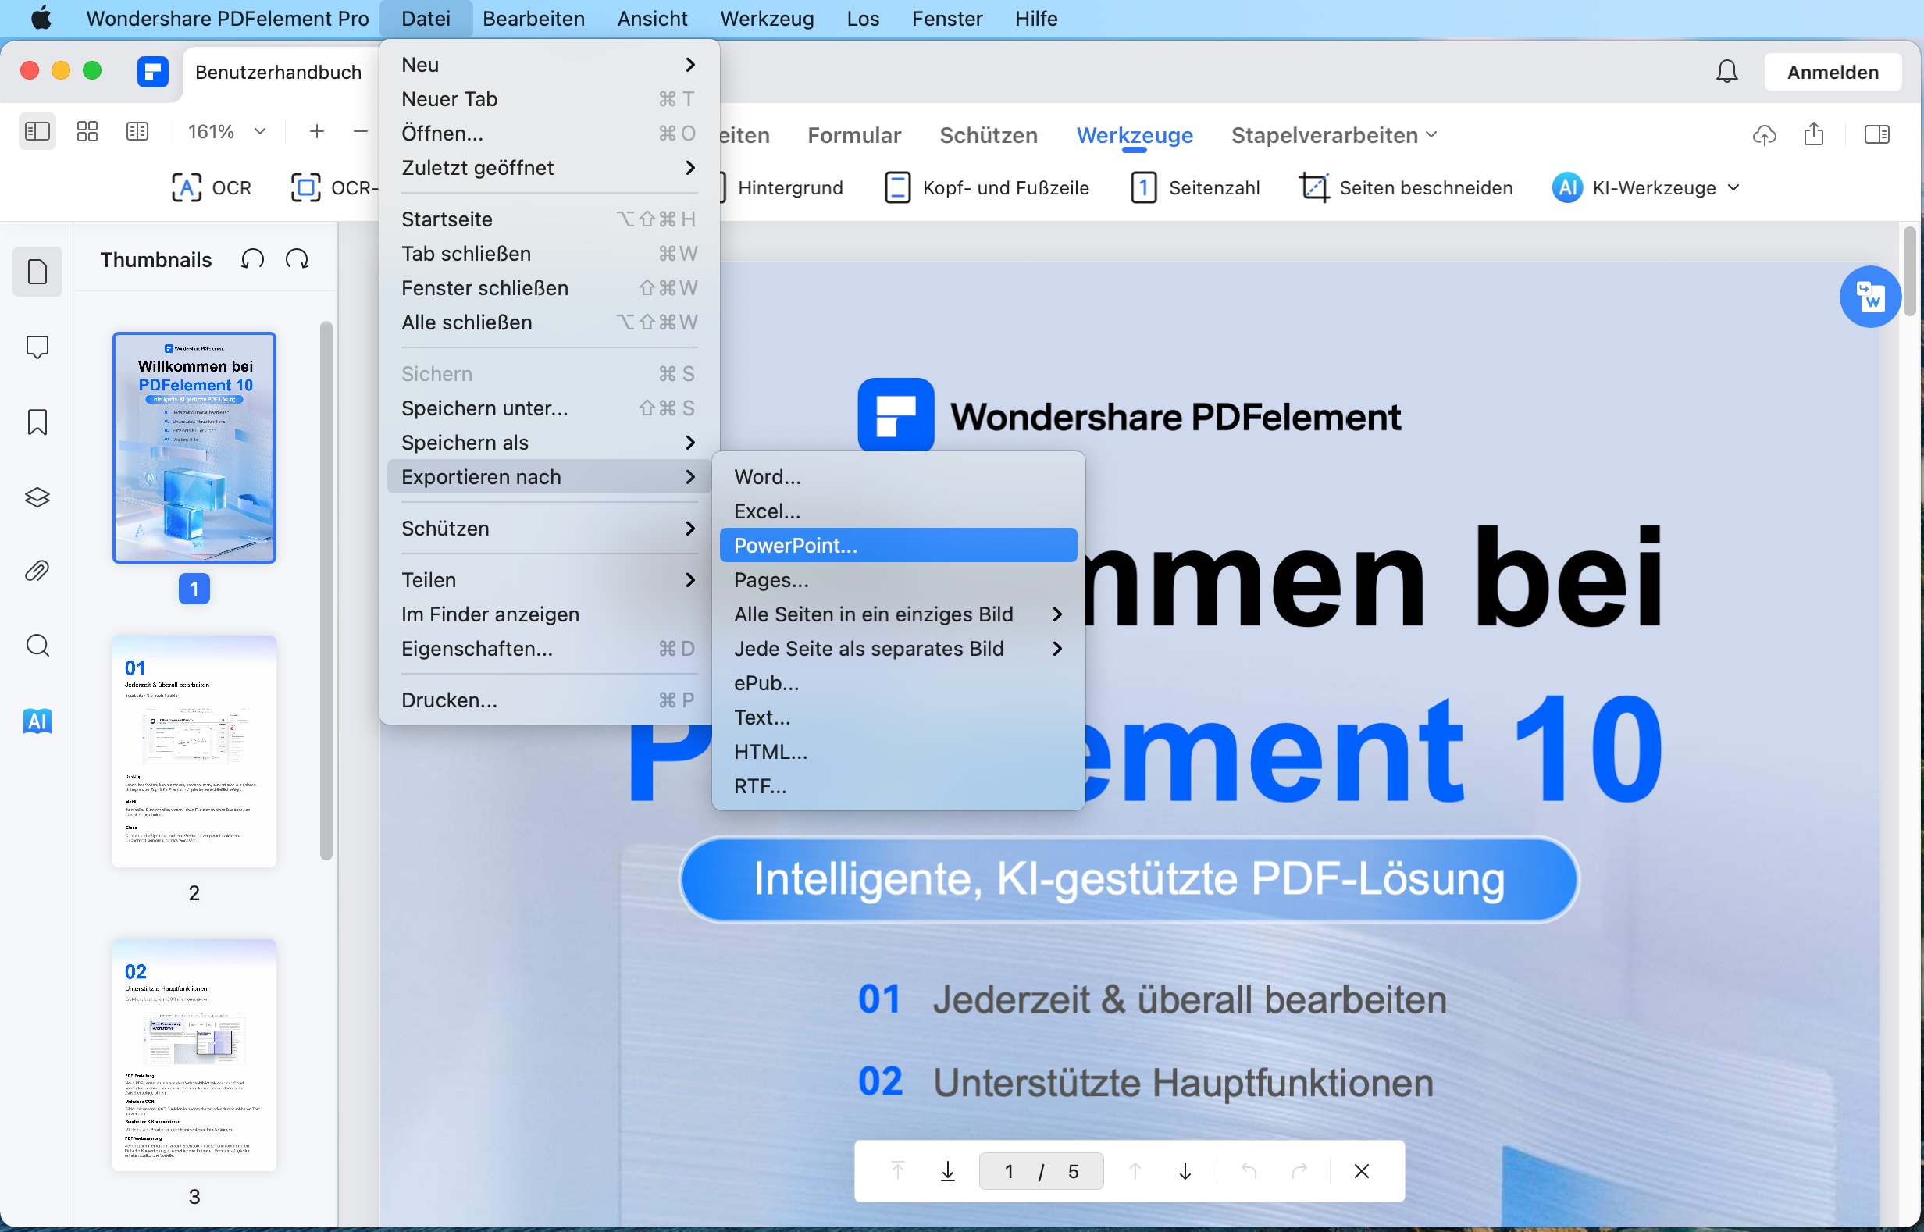The width and height of the screenshot is (1924, 1232).
Task: Toggle the right properties panel icon
Action: click(x=1877, y=134)
